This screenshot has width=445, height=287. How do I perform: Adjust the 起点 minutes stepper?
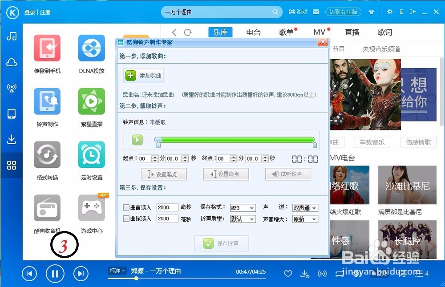(x=155, y=159)
